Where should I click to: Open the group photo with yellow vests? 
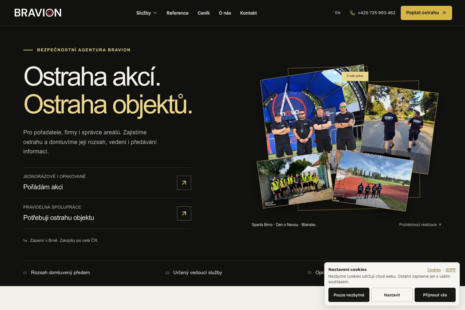[295, 180]
